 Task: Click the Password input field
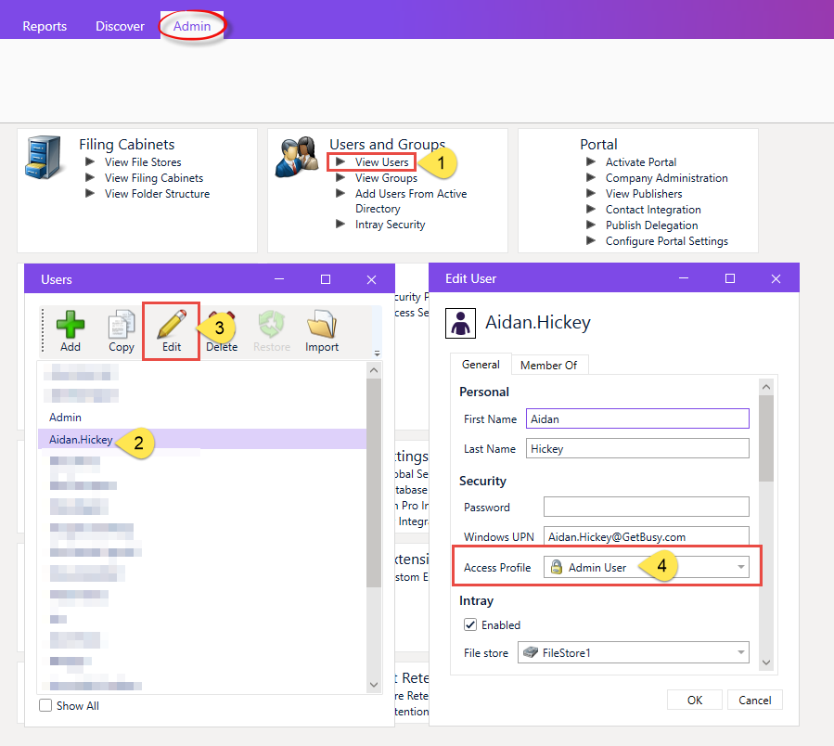647,507
